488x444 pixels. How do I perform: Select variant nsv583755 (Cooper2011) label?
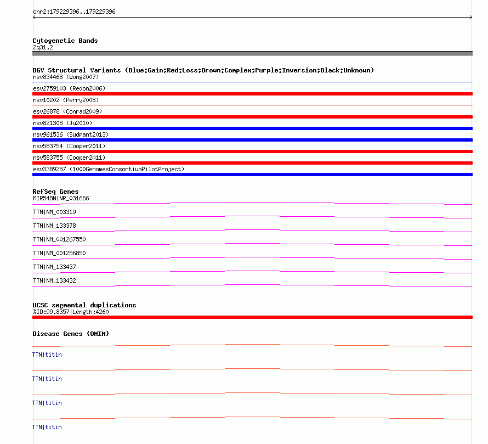[69, 158]
